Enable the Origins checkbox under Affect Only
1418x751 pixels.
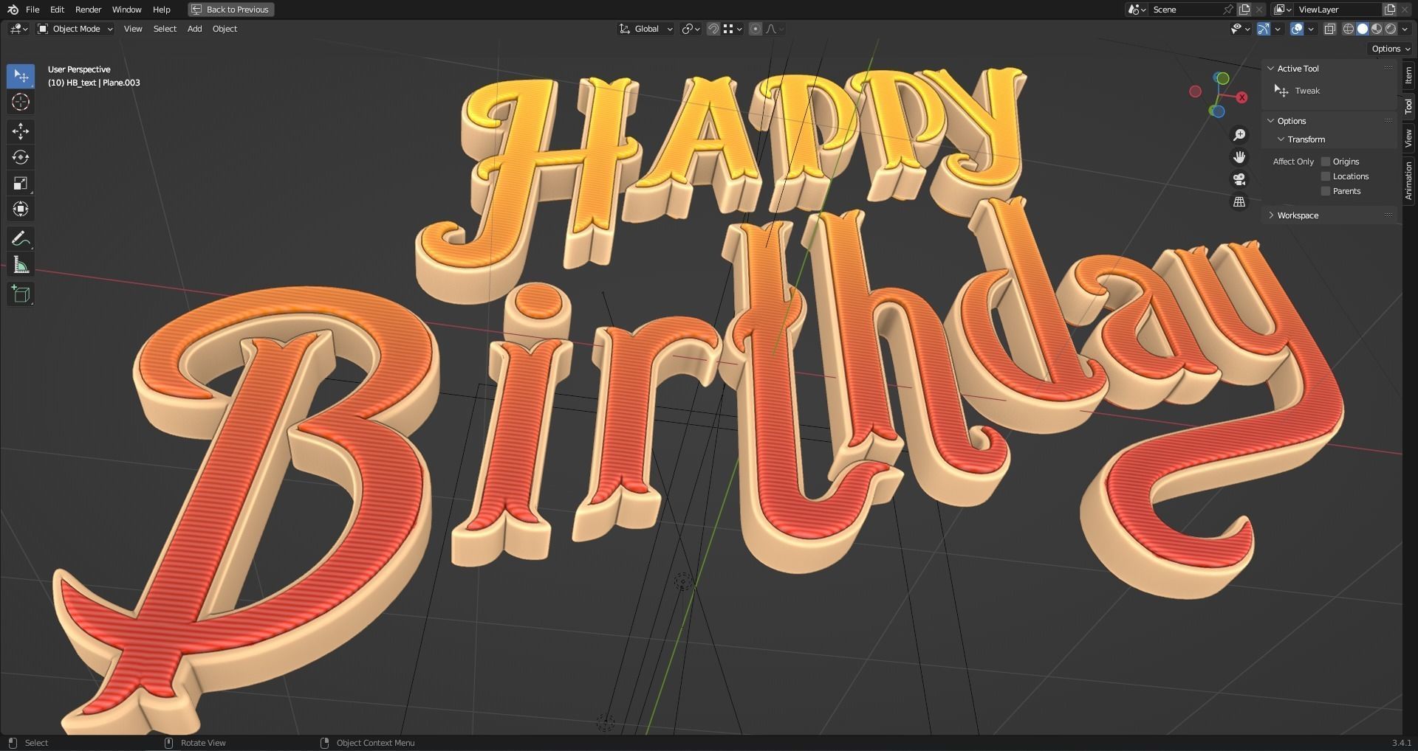click(1326, 161)
